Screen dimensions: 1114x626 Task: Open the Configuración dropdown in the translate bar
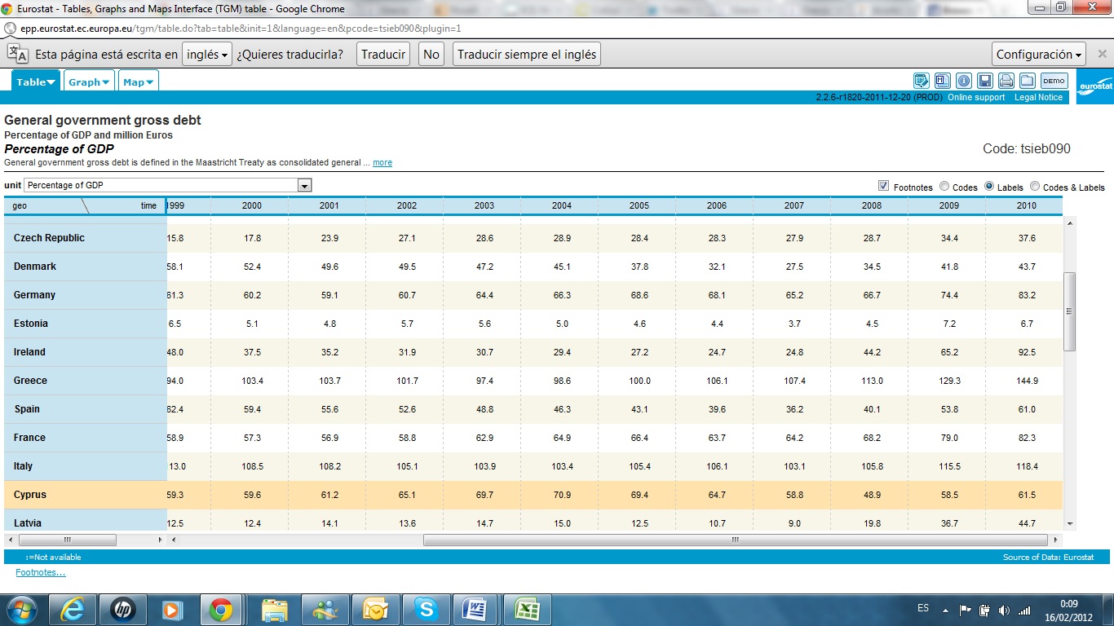1039,55
